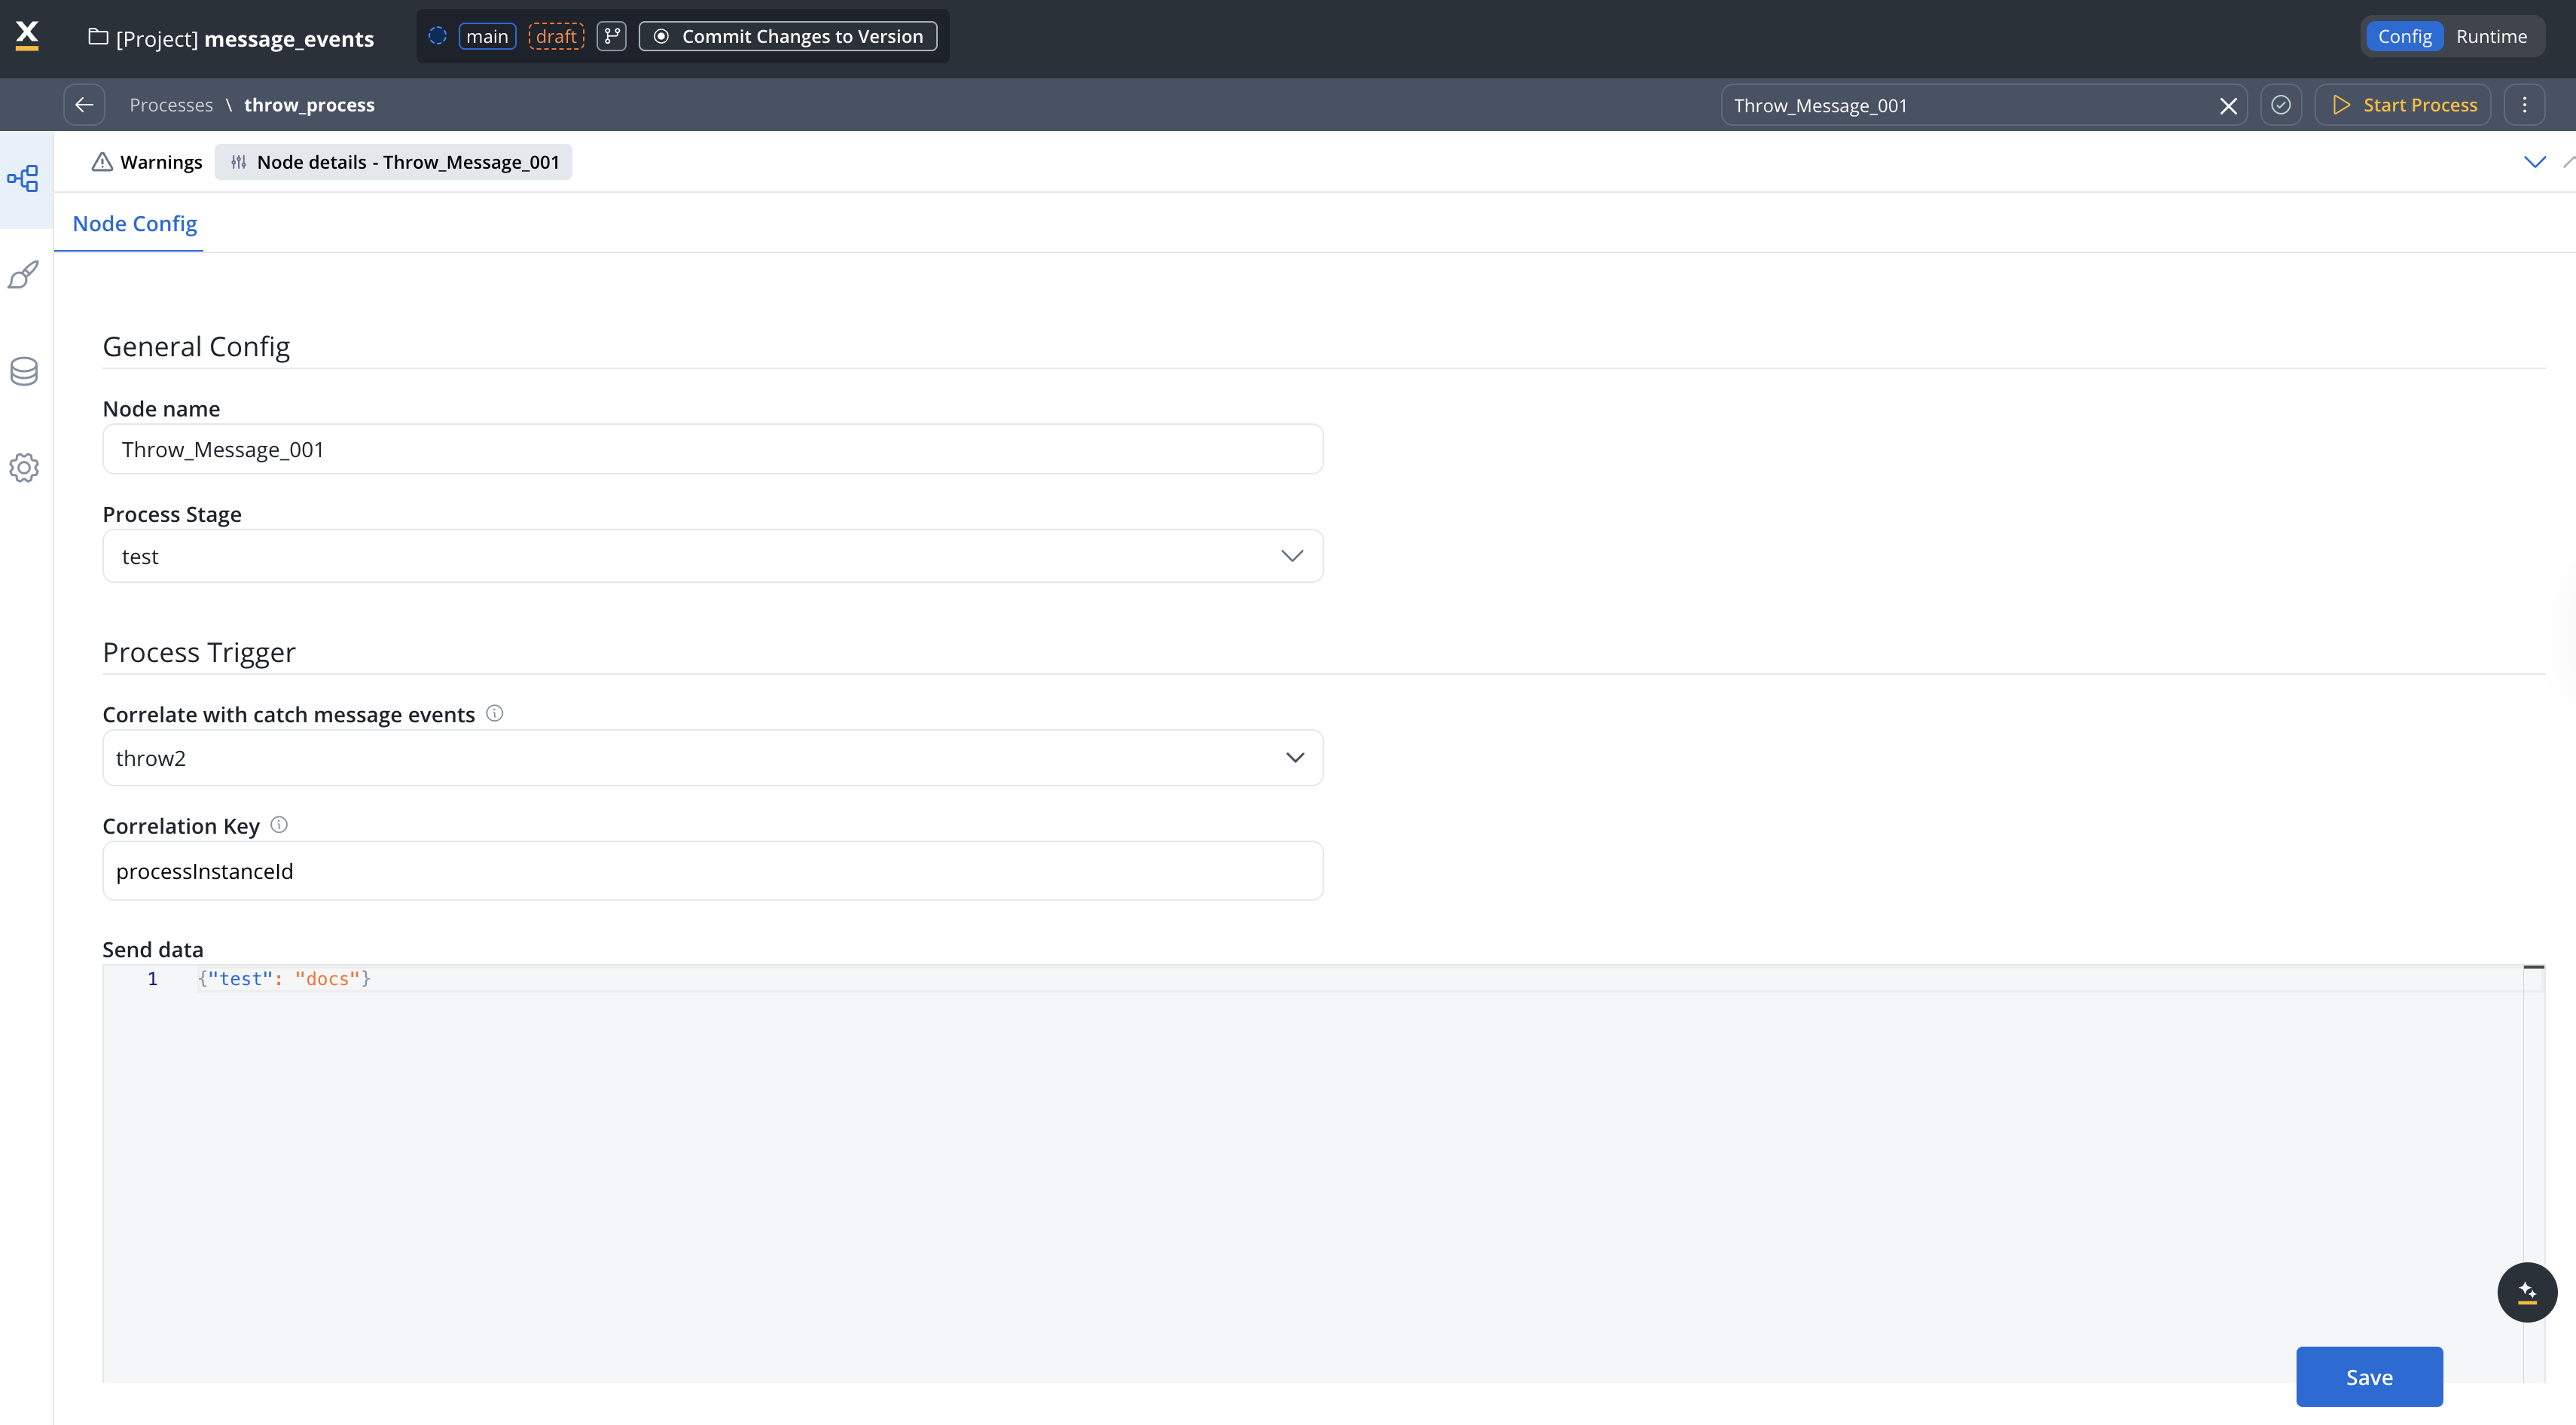Screen dimensions: 2576x1425
Task: Click the Save button
Action: point(2368,1377)
